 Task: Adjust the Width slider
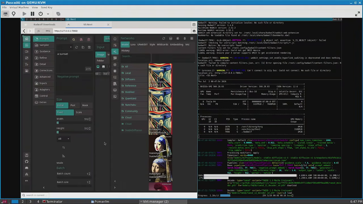(74, 123)
